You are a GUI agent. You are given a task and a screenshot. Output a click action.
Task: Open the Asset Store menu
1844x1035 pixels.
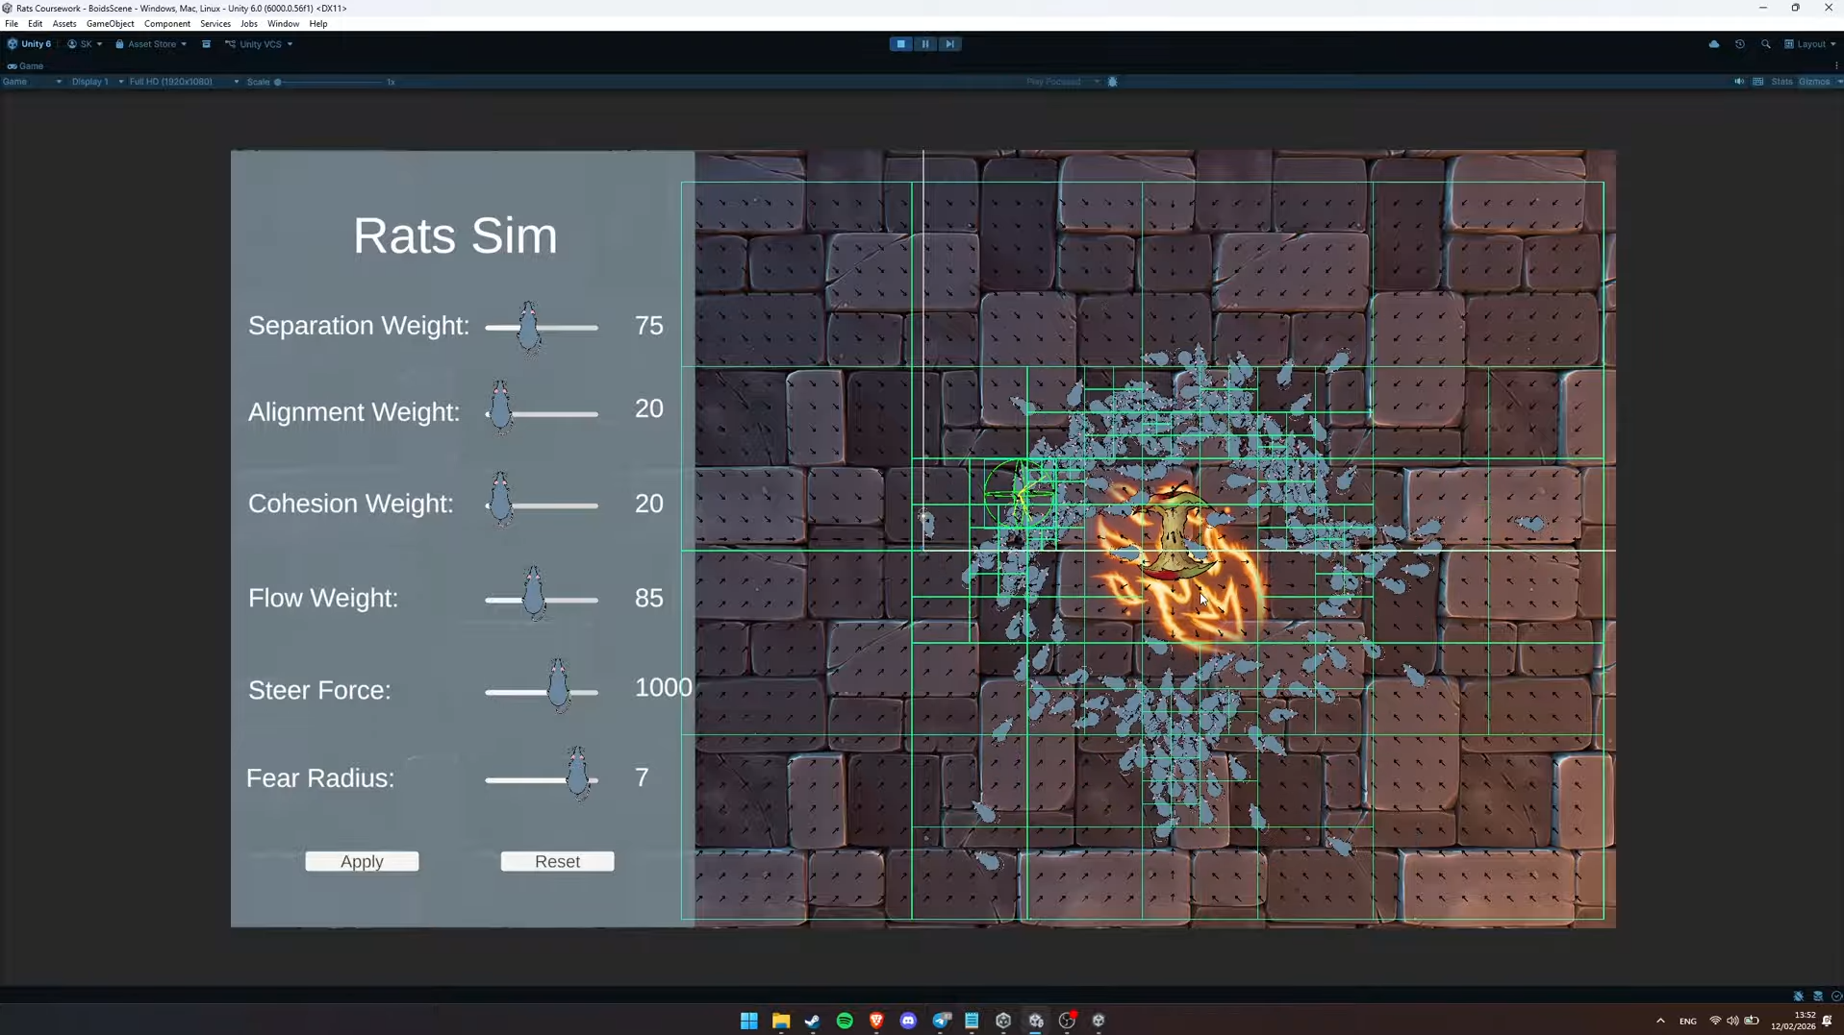[151, 44]
